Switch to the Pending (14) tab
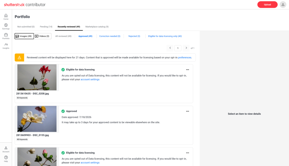This screenshot has width=289, height=166. point(46,27)
